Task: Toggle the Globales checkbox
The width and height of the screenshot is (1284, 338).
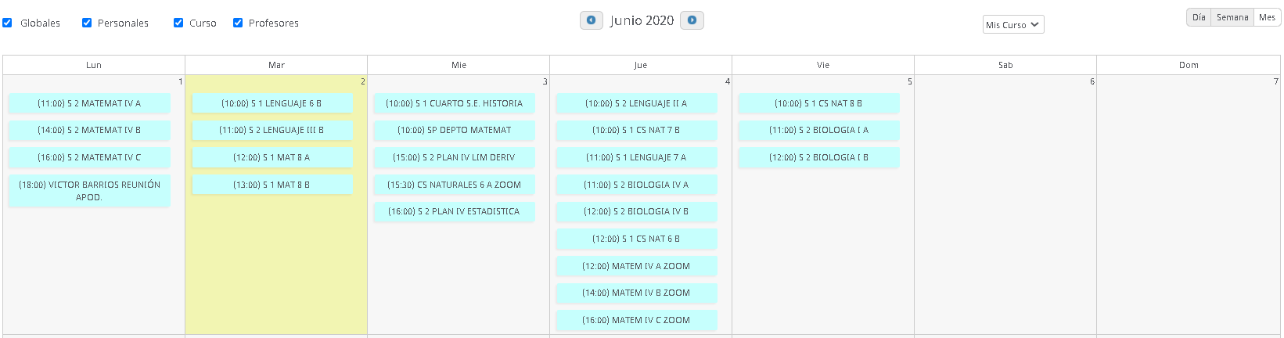Action: coord(7,23)
